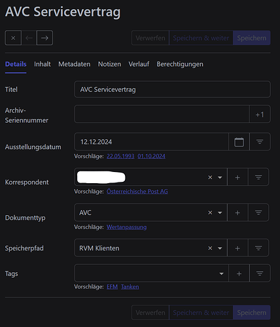Image resolution: width=280 pixels, height=327 pixels.
Task: Open the Berechtigungen tab
Action: 180,64
